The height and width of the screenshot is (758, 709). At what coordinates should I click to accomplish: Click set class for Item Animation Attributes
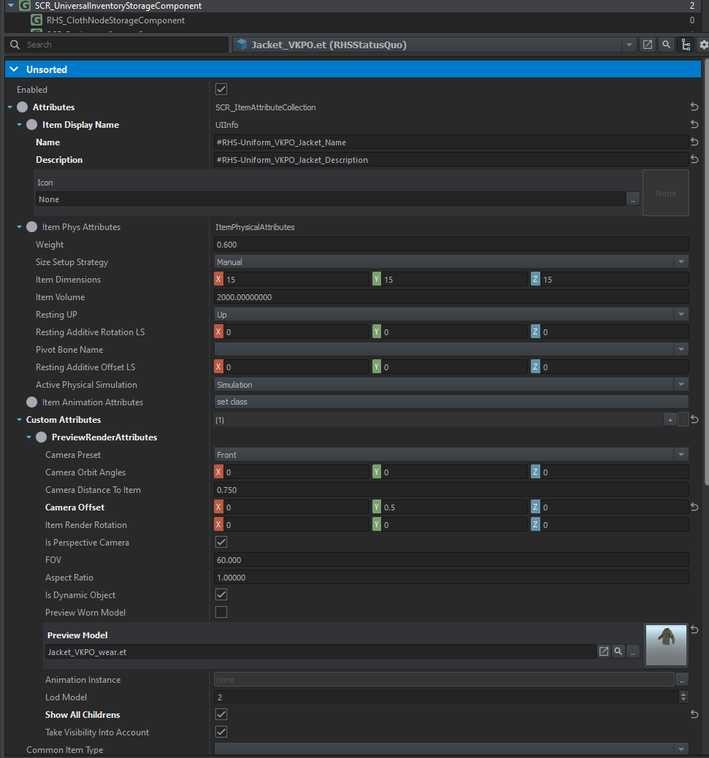click(451, 402)
